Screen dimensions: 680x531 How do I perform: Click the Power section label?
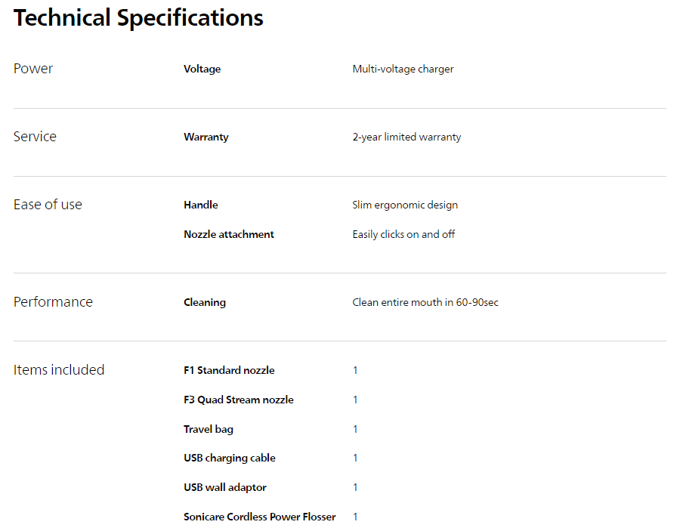pyautogui.click(x=33, y=69)
